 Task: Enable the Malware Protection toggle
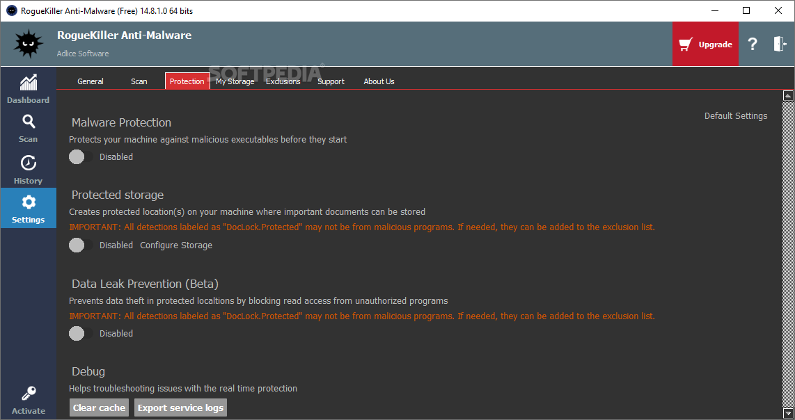[81, 157]
